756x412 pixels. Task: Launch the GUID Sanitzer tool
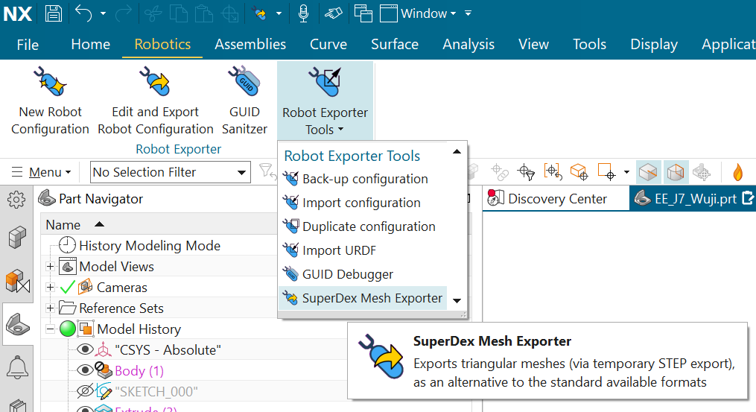click(244, 101)
